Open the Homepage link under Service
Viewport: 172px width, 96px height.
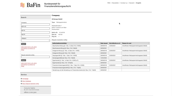pyautogui.click(x=25, y=79)
